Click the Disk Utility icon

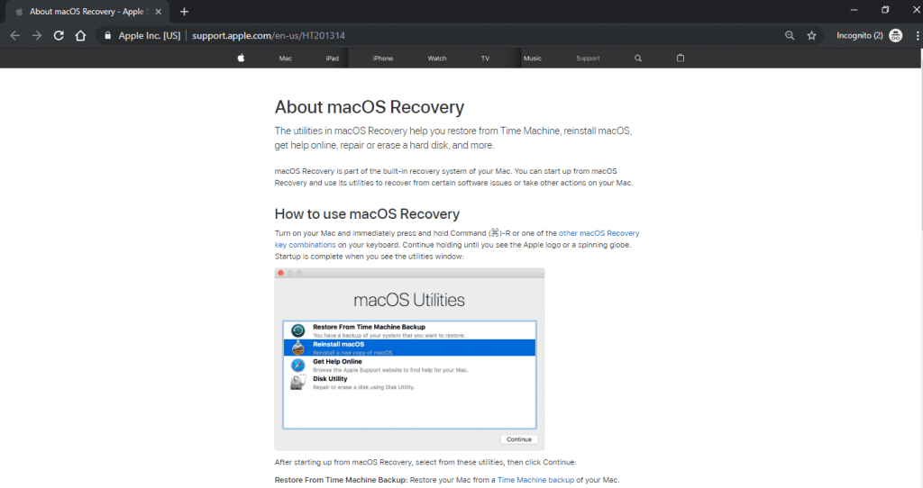[297, 382]
